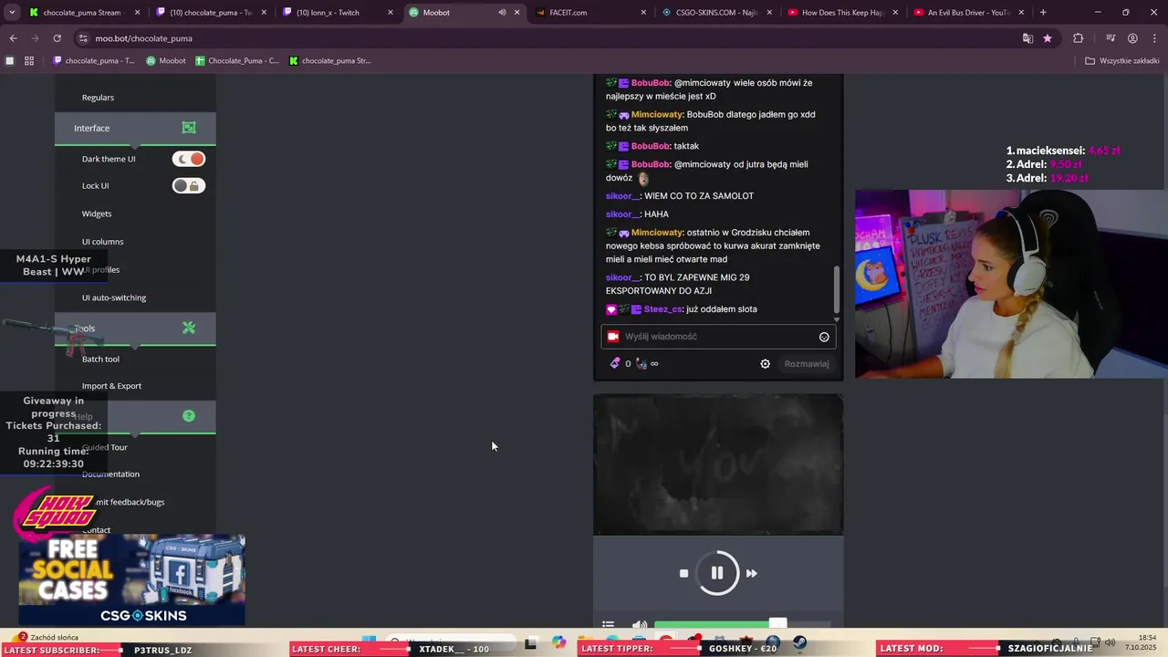Collapse the Interface menu section
The height and width of the screenshot is (657, 1168).
135,129
